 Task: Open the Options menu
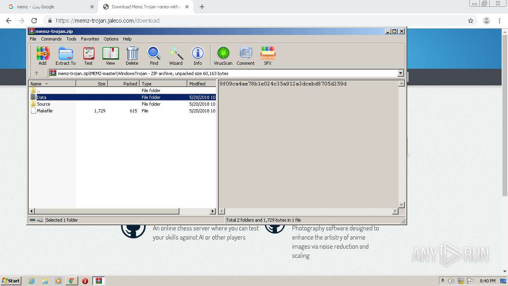[x=111, y=39]
